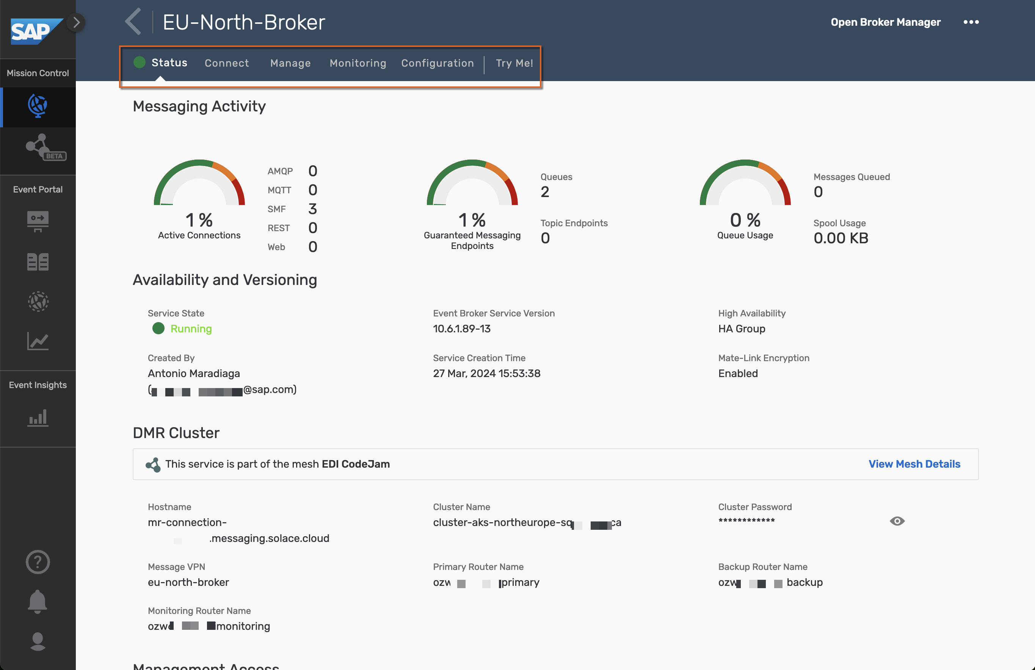Click the creator name Antonio Maradiaga
The height and width of the screenshot is (670, 1035).
click(194, 374)
